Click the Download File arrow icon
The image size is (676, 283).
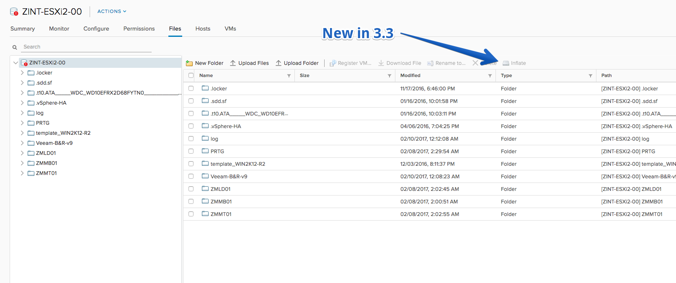(381, 63)
